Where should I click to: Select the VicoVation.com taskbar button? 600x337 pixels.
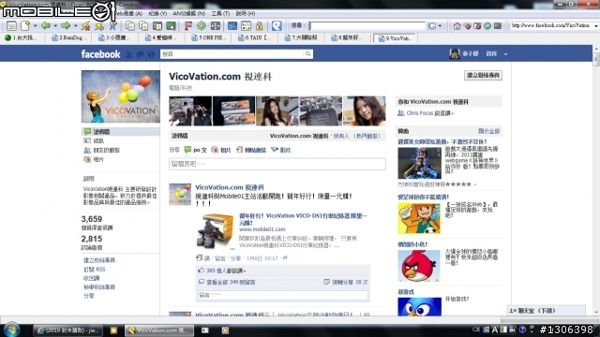pos(160,330)
